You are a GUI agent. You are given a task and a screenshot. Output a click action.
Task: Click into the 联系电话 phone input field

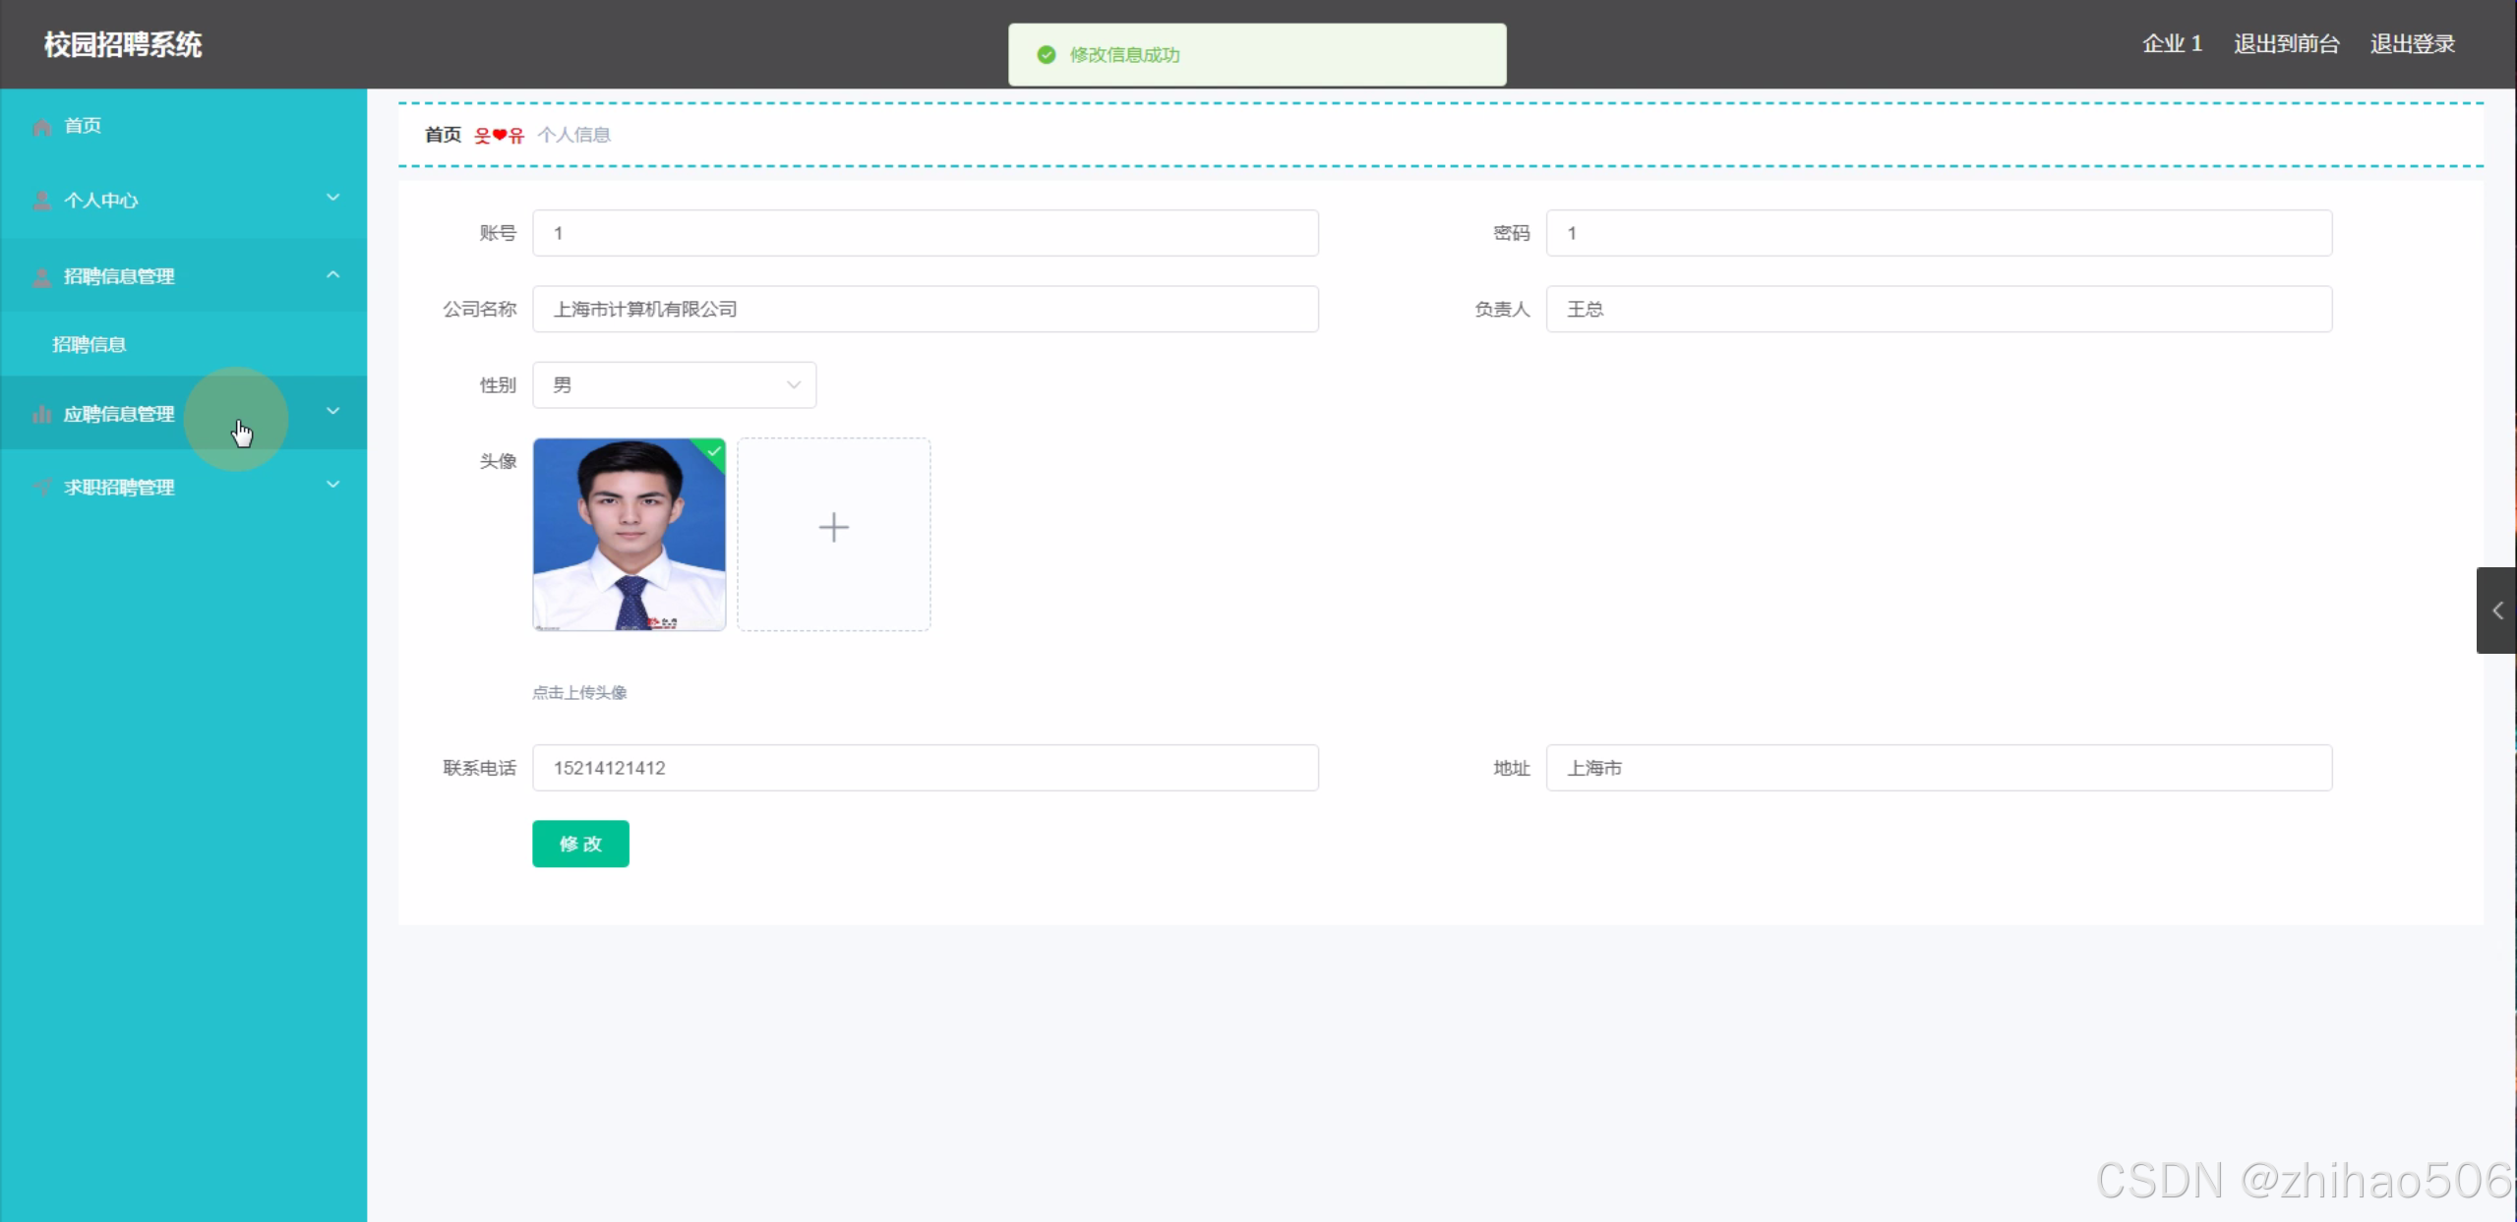pos(925,768)
